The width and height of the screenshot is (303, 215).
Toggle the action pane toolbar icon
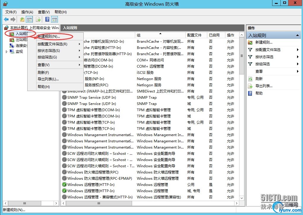[55, 19]
